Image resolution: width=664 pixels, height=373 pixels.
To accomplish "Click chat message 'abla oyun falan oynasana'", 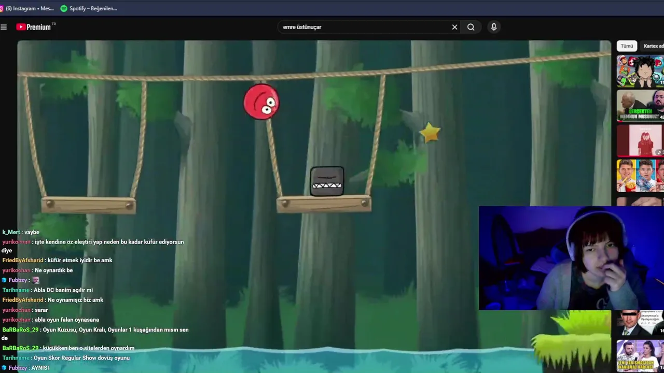I will coord(67,320).
